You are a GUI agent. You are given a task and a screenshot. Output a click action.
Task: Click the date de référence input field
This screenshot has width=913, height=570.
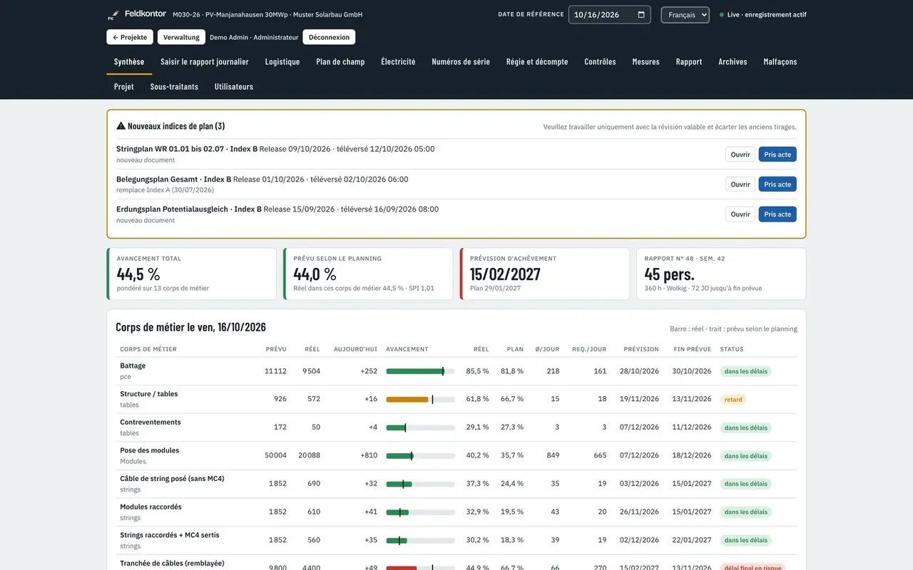click(609, 14)
